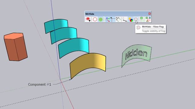195x109 pixels.
Task: Toggle guides visibility dashed-line icon
Action: pyautogui.click(x=113, y=19)
